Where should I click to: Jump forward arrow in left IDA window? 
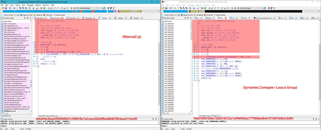pyautogui.click(x=14, y=8)
